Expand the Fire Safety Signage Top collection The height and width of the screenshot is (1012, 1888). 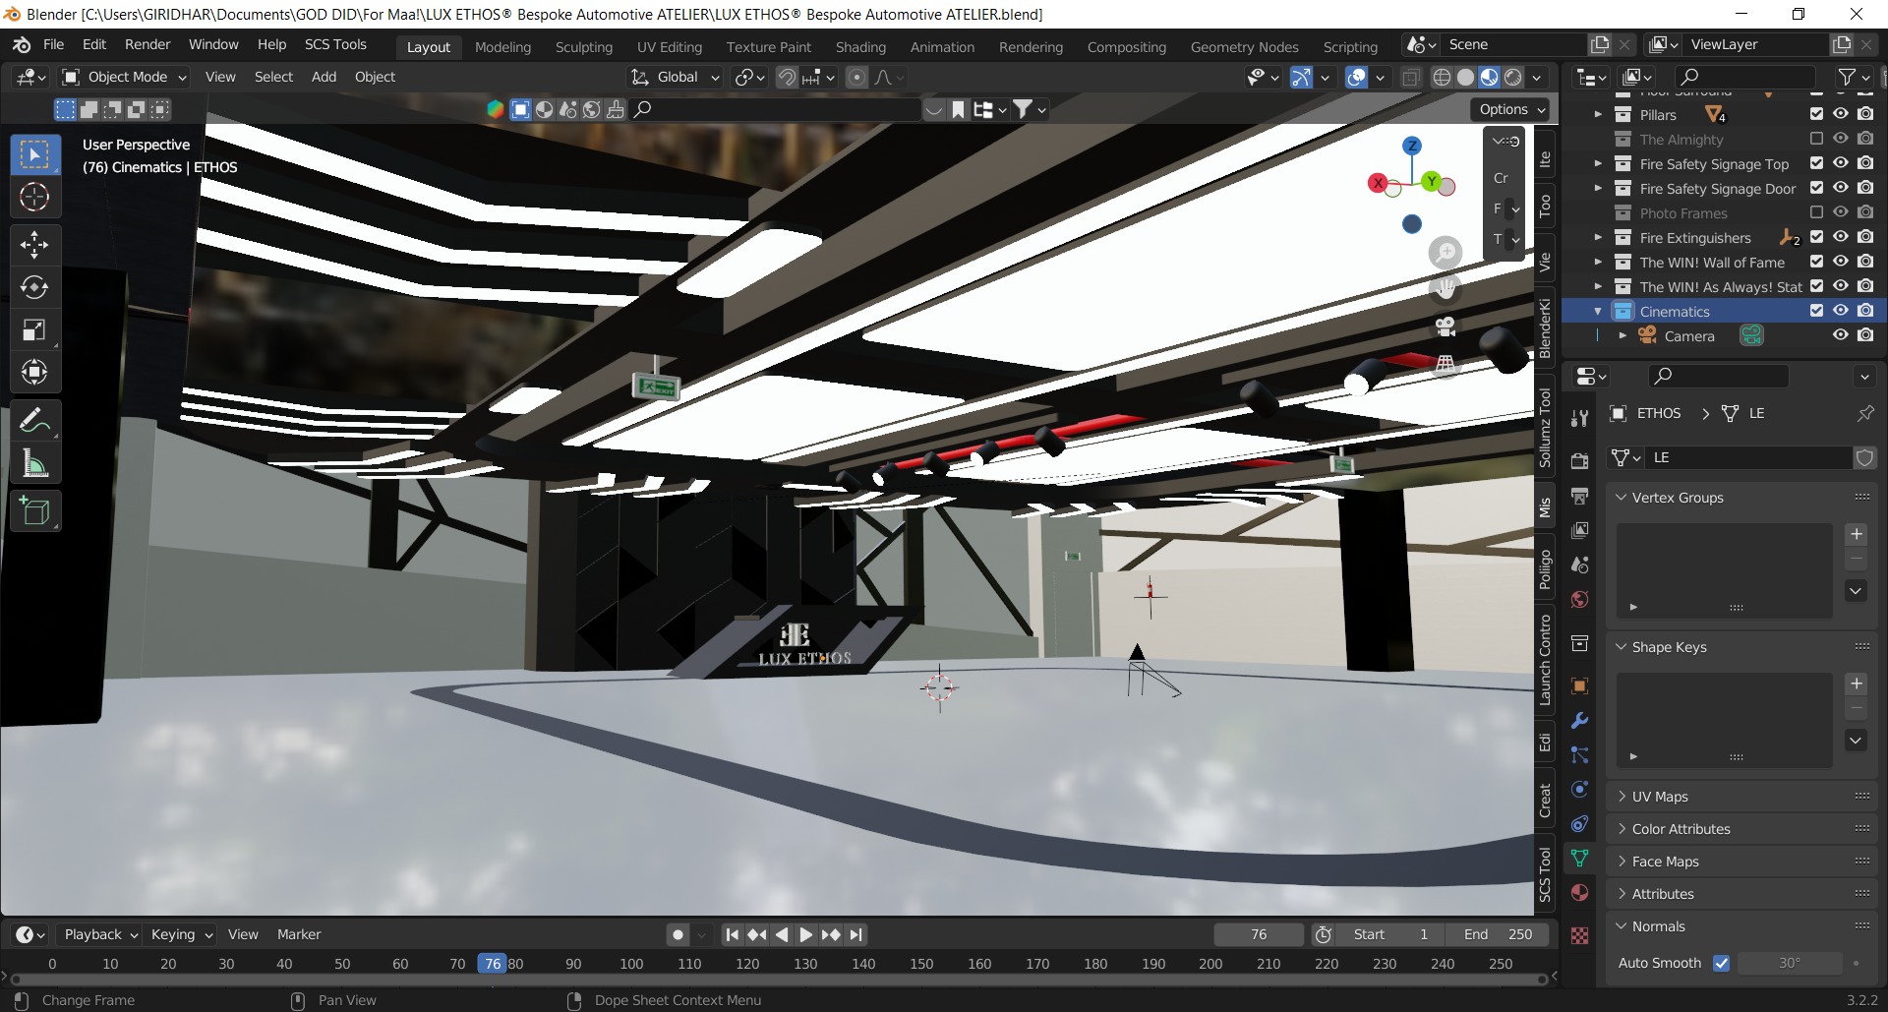[1598, 164]
